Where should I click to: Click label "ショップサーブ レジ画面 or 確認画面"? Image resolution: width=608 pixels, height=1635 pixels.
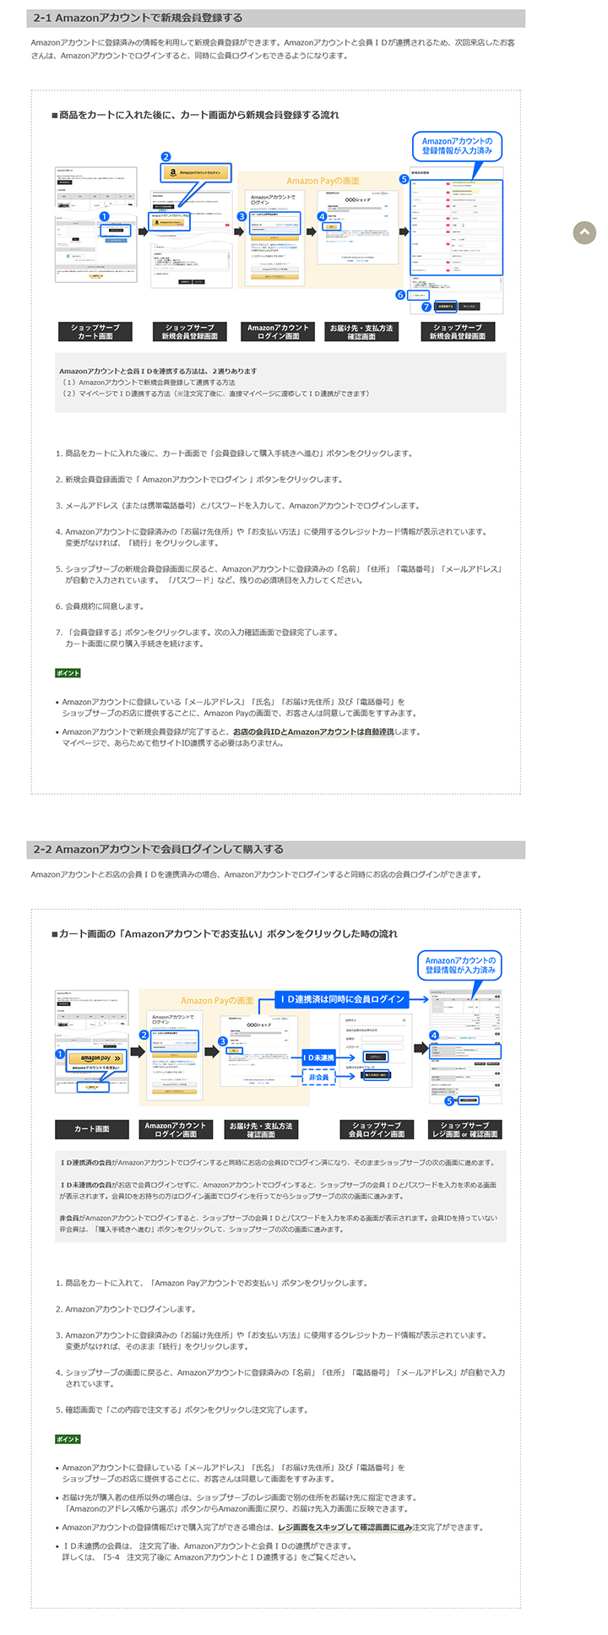tap(464, 1129)
